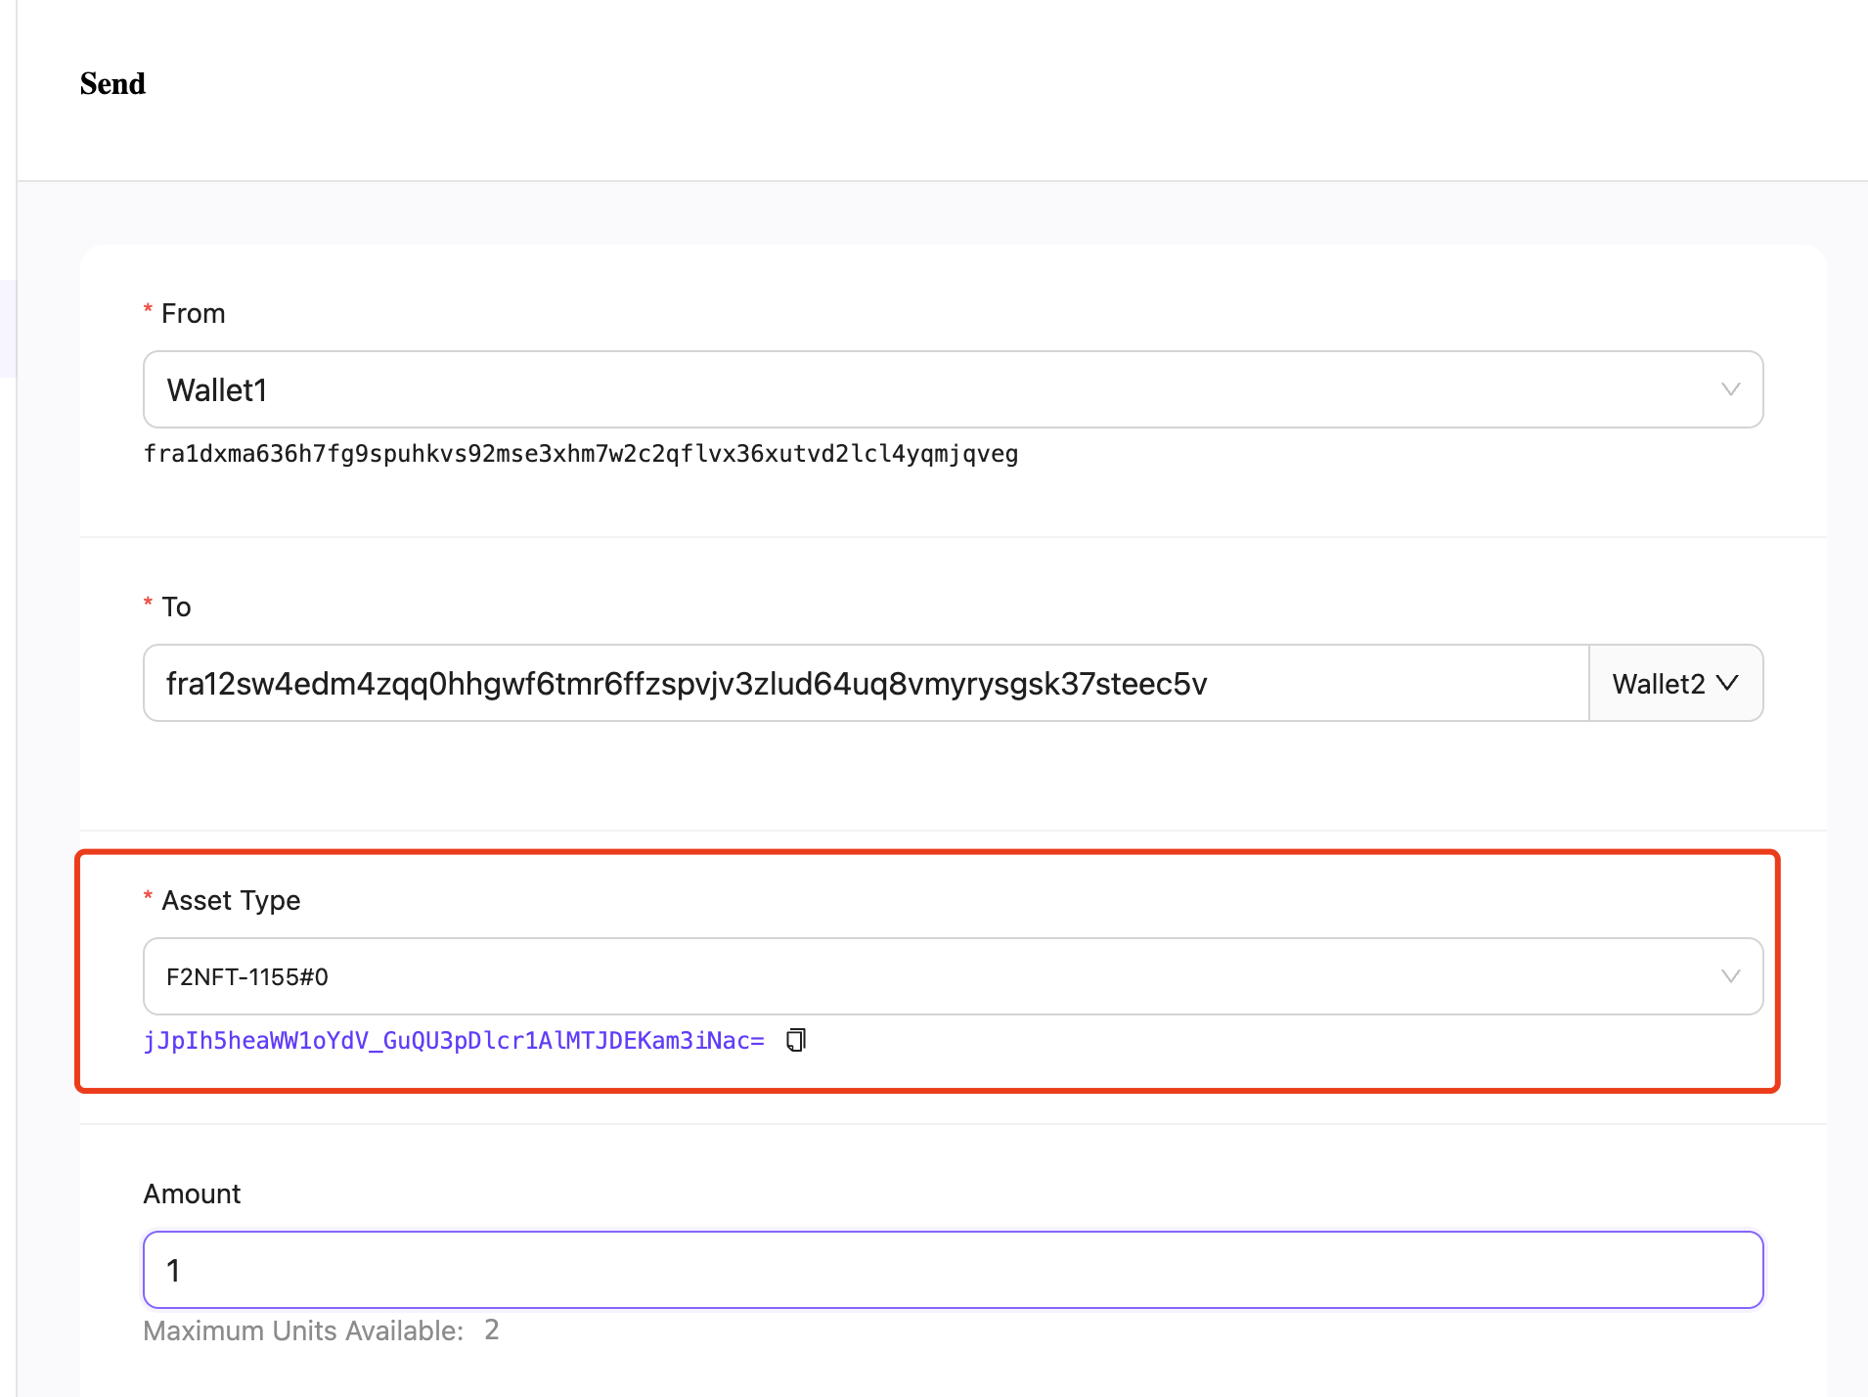
Task: Click the Amount label
Action: [192, 1194]
